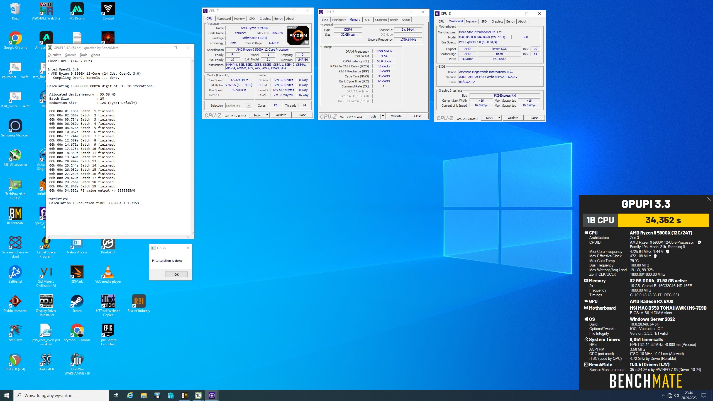The width and height of the screenshot is (713, 401).
Task: Open Graphics tab in Mainboard CPU-Z window
Action: tap(497, 21)
